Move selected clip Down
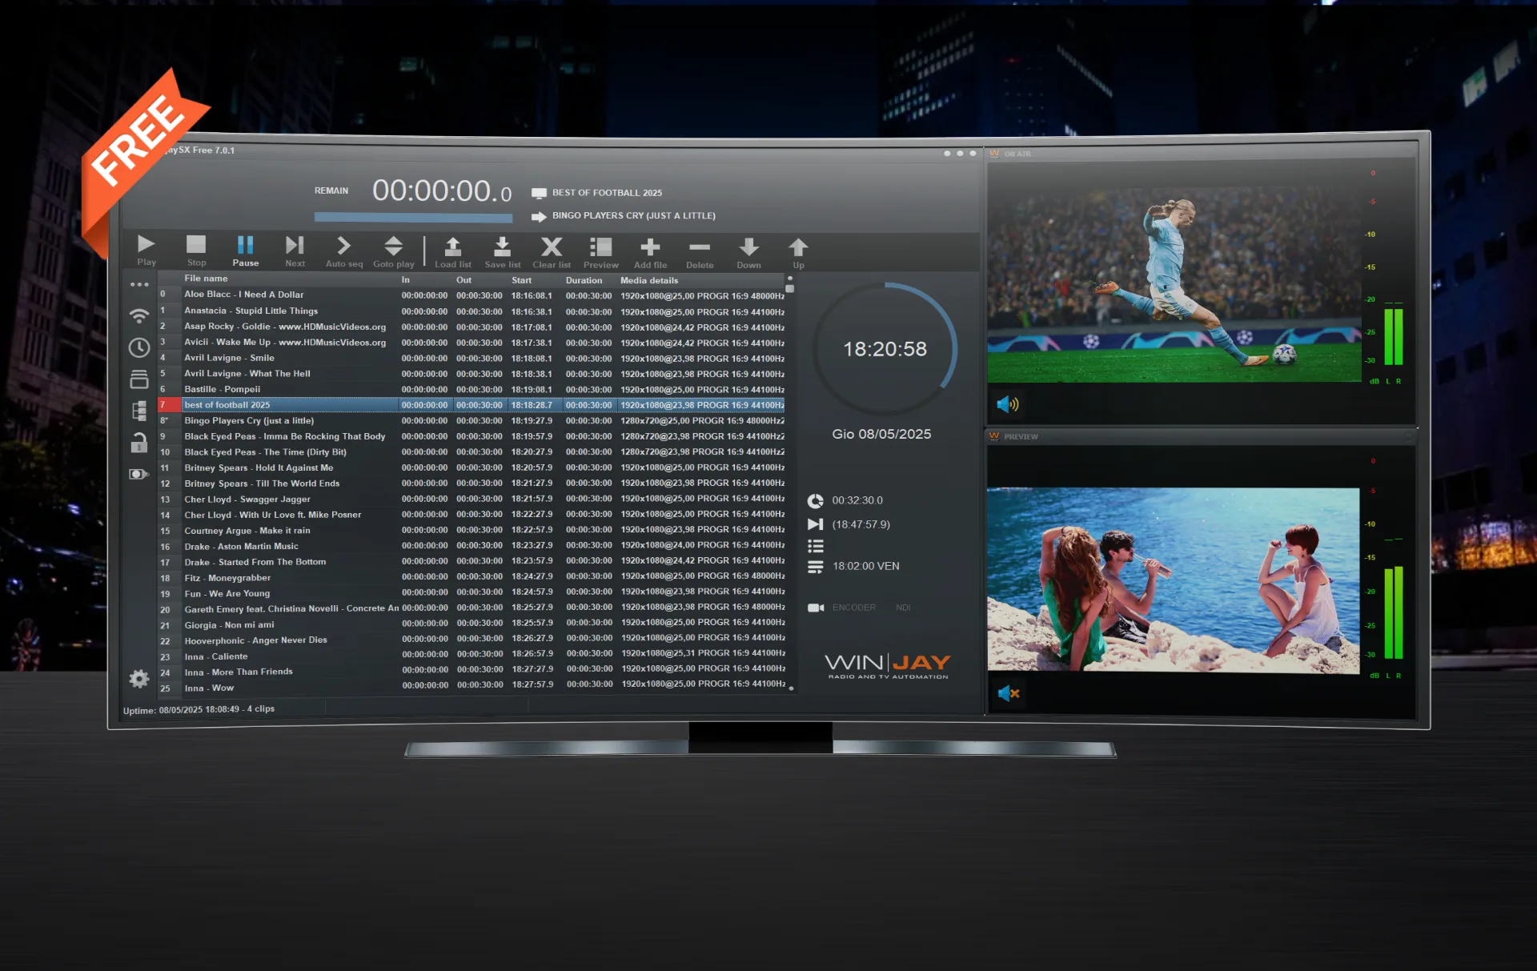This screenshot has height=971, width=1537. (x=749, y=248)
